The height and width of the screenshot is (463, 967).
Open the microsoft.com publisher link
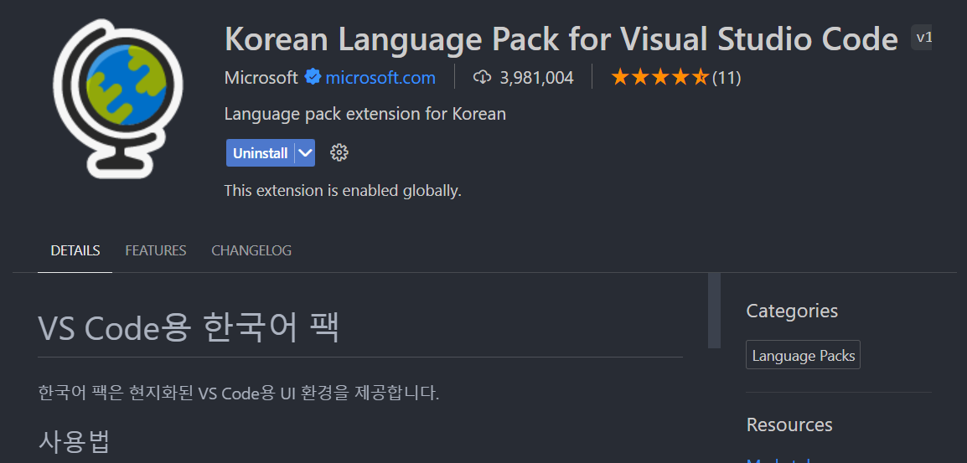click(x=380, y=78)
